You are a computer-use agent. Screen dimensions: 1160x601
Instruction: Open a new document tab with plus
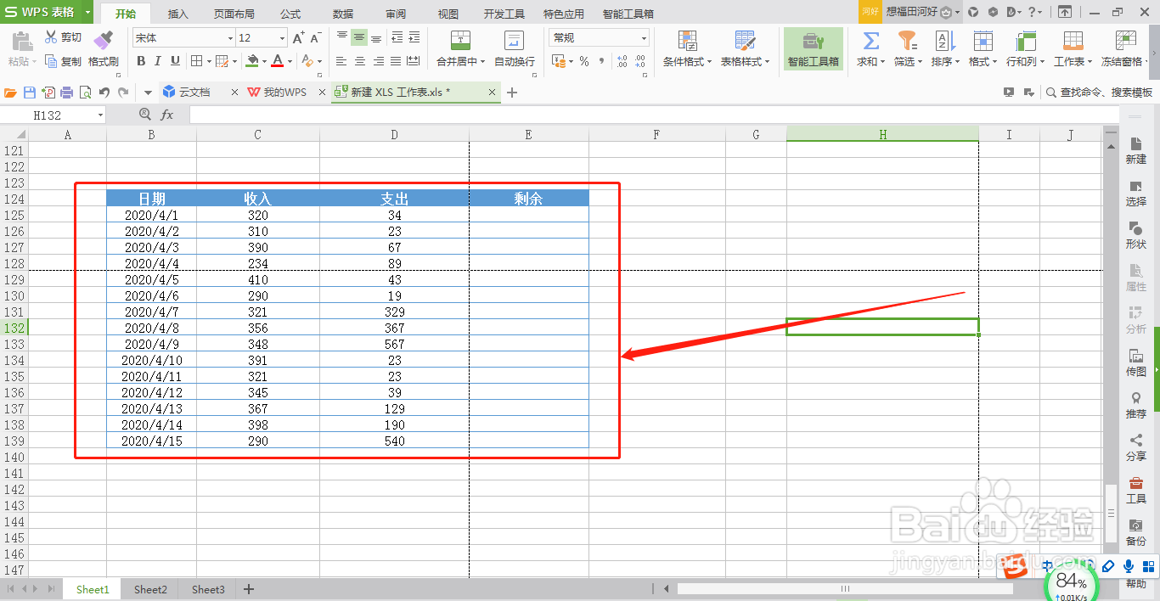(511, 93)
